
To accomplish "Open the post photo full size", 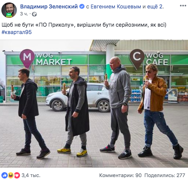I will click(94, 103).
